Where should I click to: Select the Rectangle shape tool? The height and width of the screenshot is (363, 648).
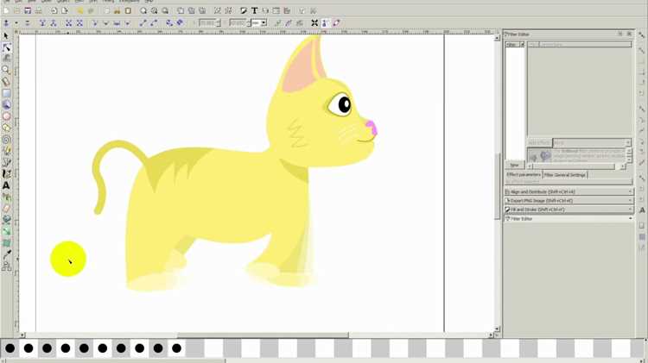click(x=6, y=93)
